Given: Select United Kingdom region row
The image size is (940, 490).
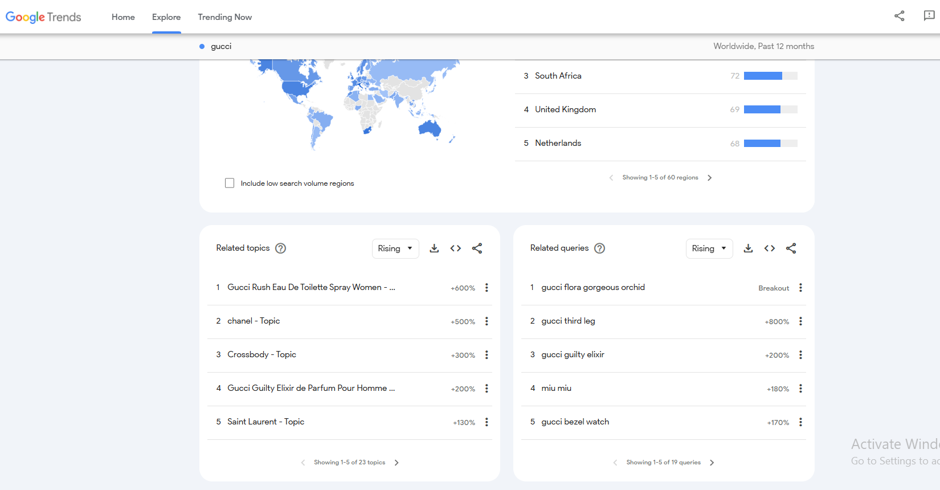Looking at the screenshot, I should (660, 109).
